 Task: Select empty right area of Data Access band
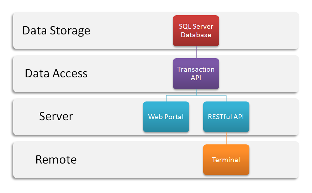(259, 73)
